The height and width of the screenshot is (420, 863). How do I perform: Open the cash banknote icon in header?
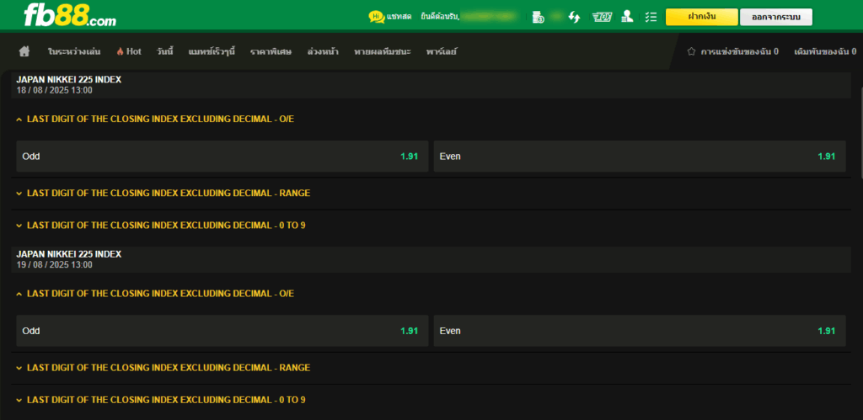[x=602, y=17]
